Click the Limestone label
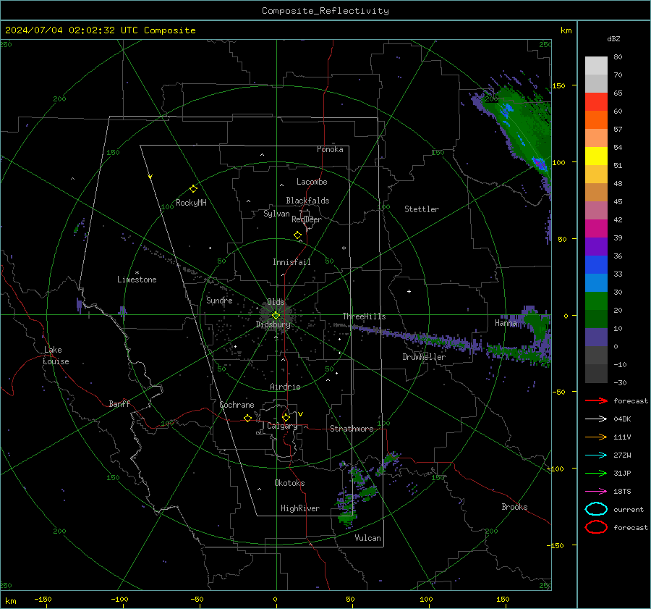This screenshot has width=651, height=609. (x=137, y=280)
